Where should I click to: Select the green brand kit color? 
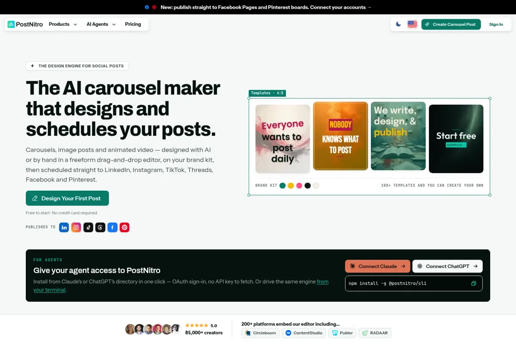(x=282, y=185)
